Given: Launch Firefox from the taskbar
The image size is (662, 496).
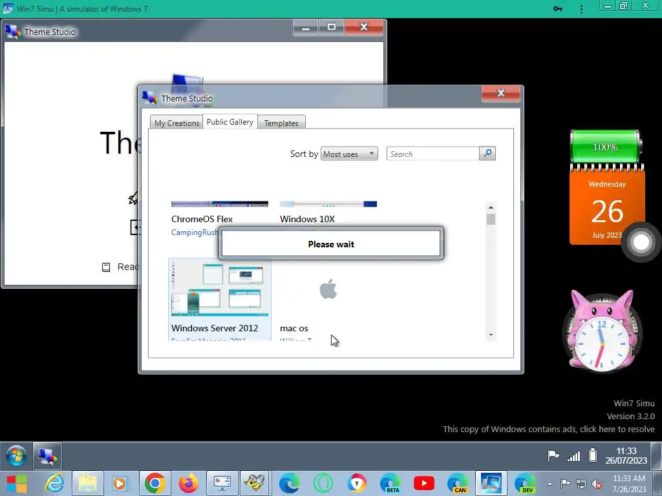Looking at the screenshot, I should pyautogui.click(x=188, y=483).
